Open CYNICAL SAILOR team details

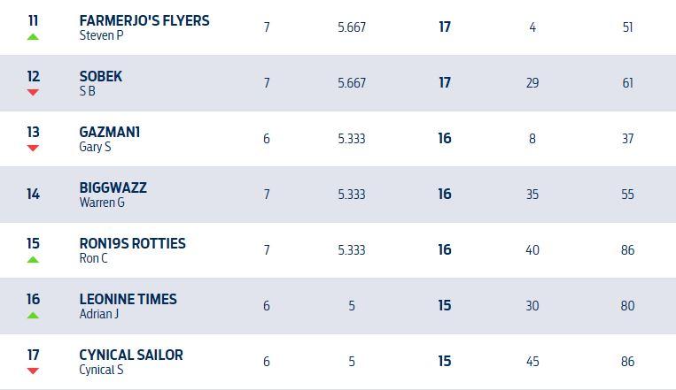click(131, 355)
